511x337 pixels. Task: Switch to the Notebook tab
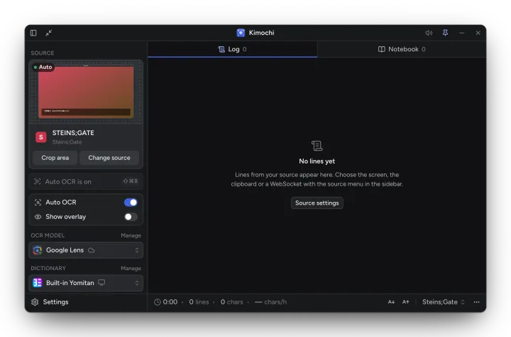[x=402, y=49]
